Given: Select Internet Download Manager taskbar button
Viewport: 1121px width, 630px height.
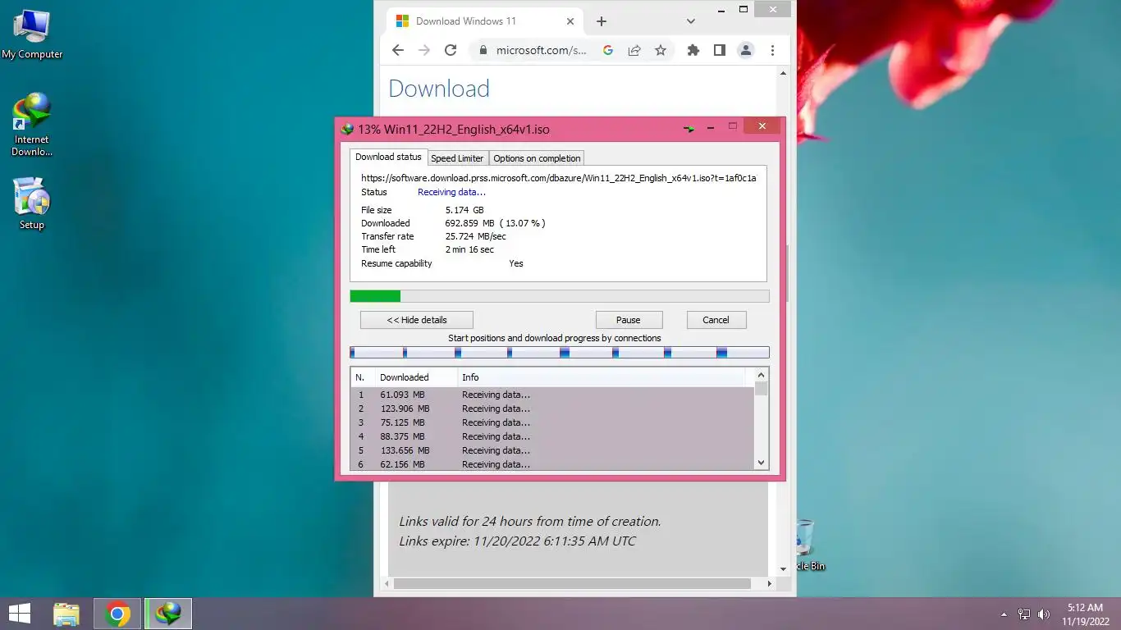Looking at the screenshot, I should tap(169, 614).
